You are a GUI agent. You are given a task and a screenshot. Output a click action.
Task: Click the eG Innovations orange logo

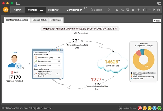click(x=6, y=10)
